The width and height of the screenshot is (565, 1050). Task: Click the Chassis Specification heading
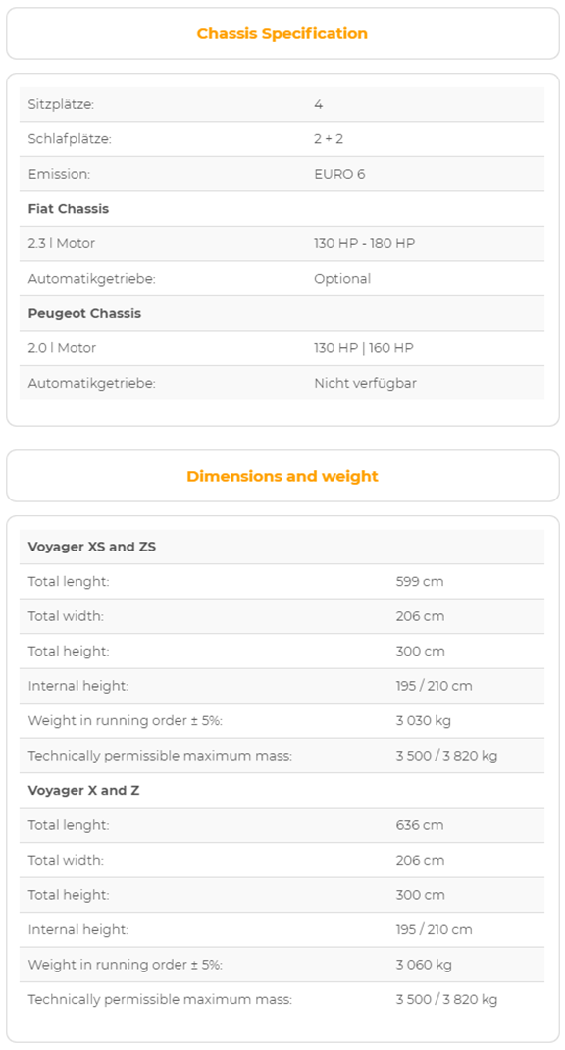tap(282, 33)
